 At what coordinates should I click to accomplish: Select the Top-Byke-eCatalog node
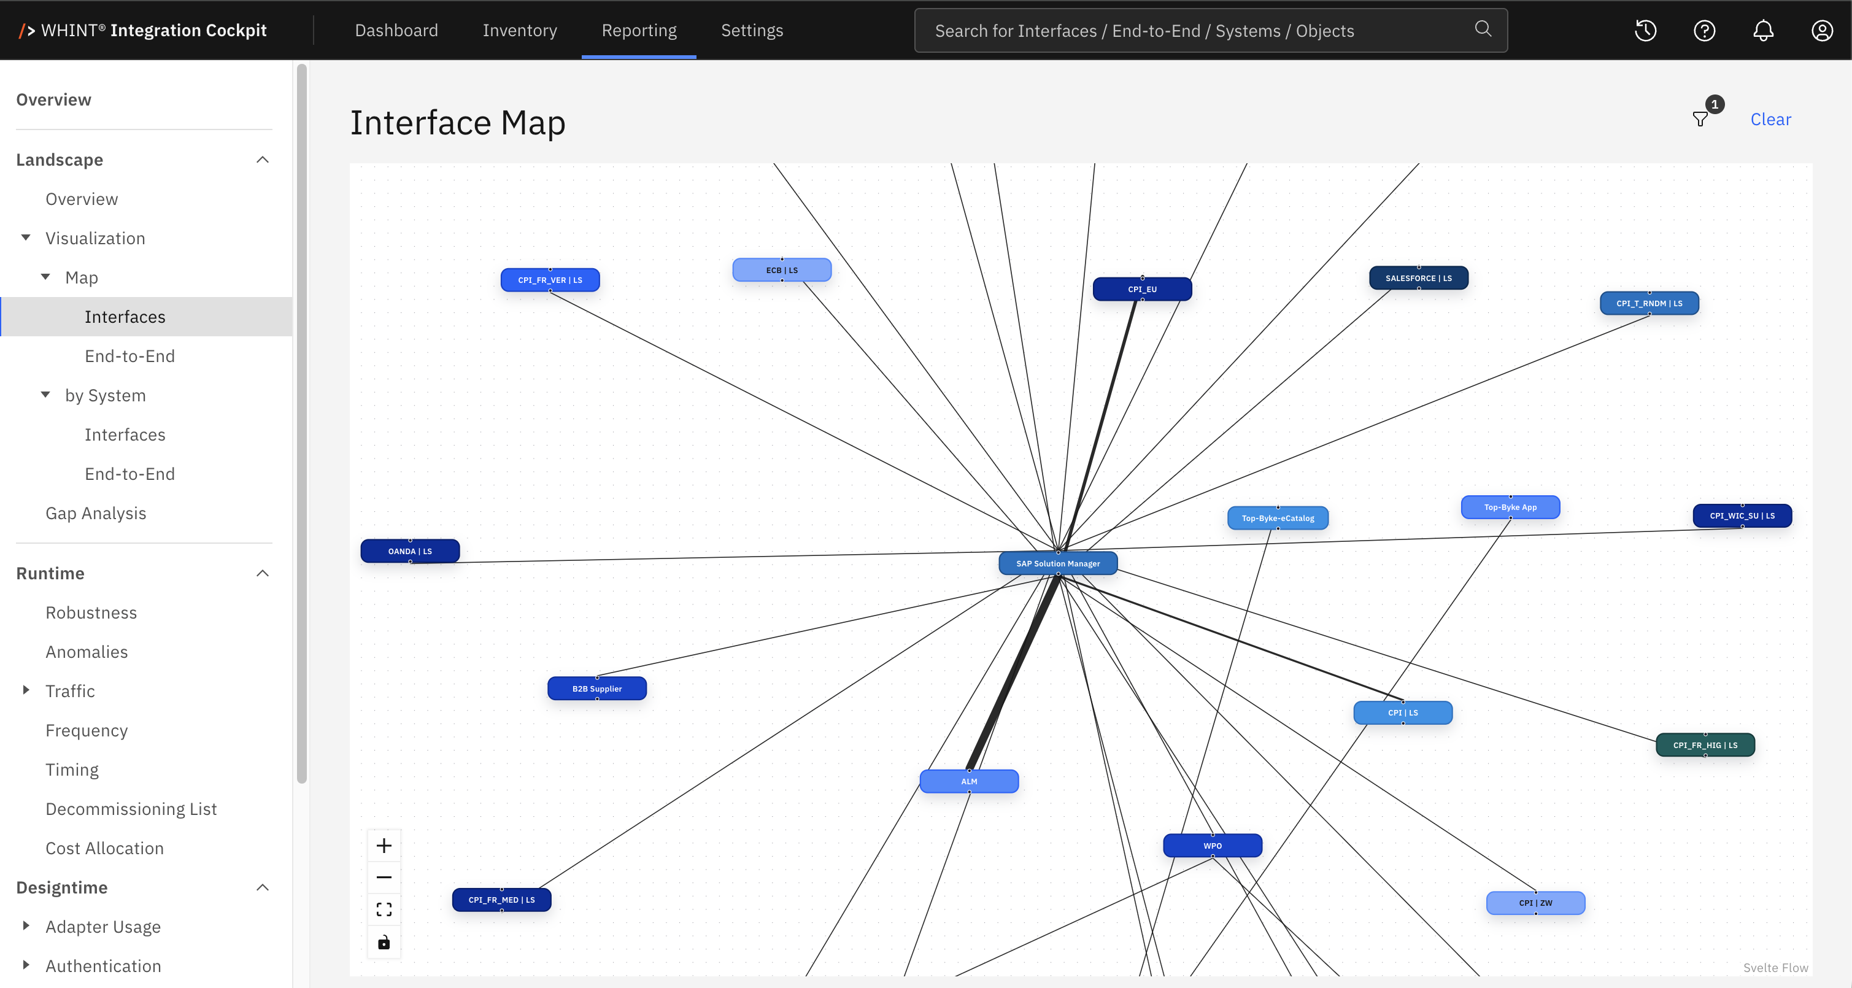(1278, 518)
